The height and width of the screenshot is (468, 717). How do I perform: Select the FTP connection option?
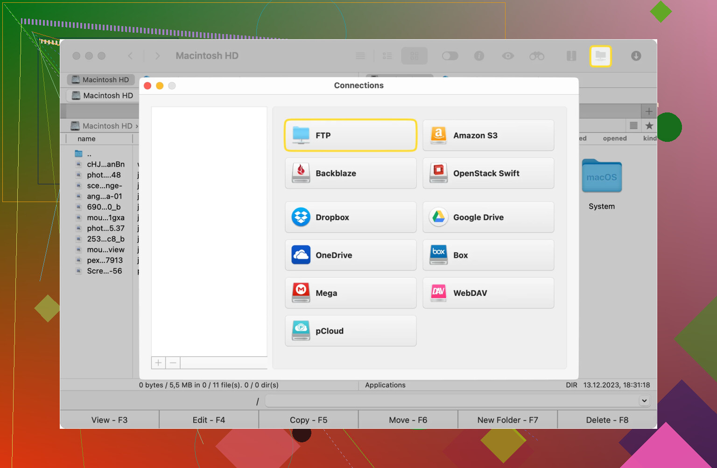[x=350, y=135]
